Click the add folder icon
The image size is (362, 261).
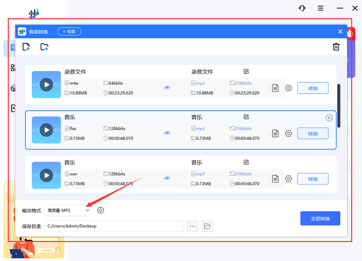[44, 47]
